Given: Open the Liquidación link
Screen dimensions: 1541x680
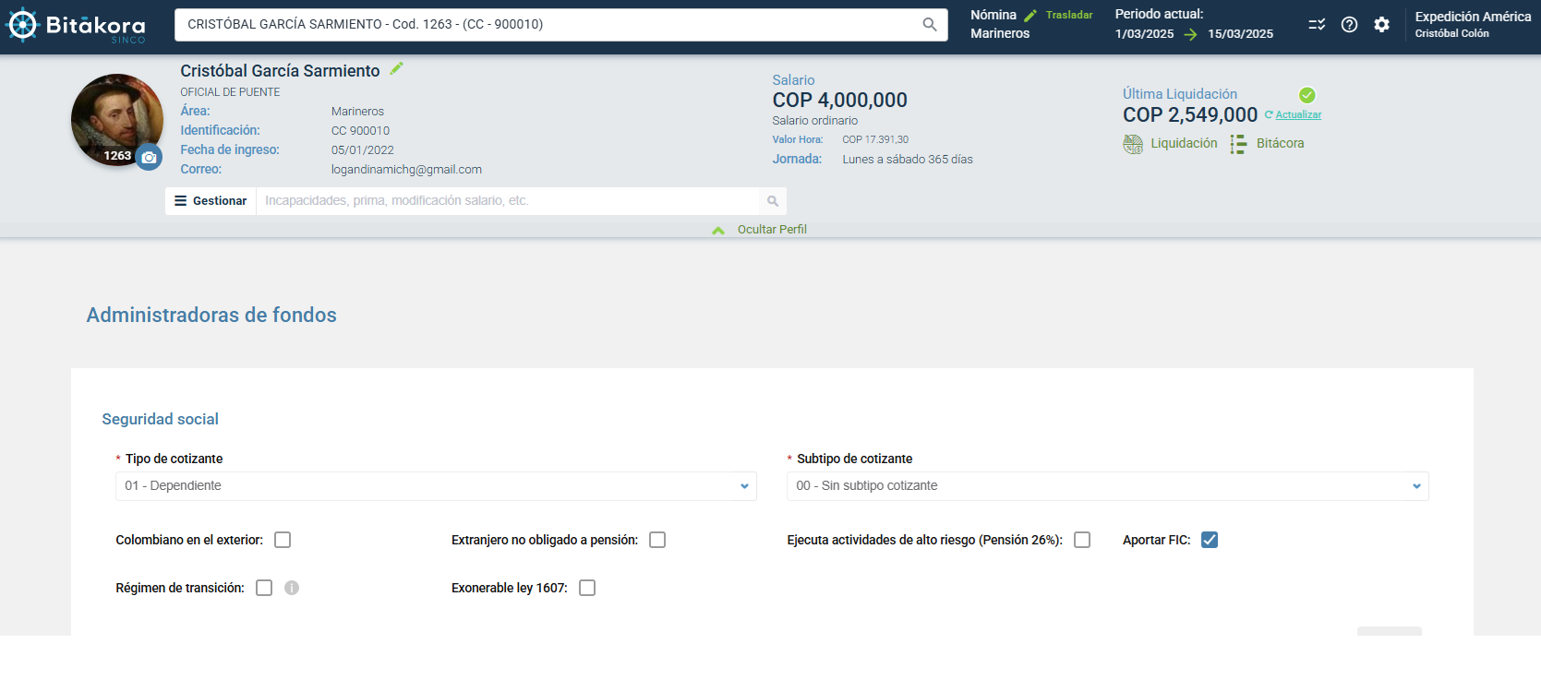Looking at the screenshot, I should (1184, 144).
